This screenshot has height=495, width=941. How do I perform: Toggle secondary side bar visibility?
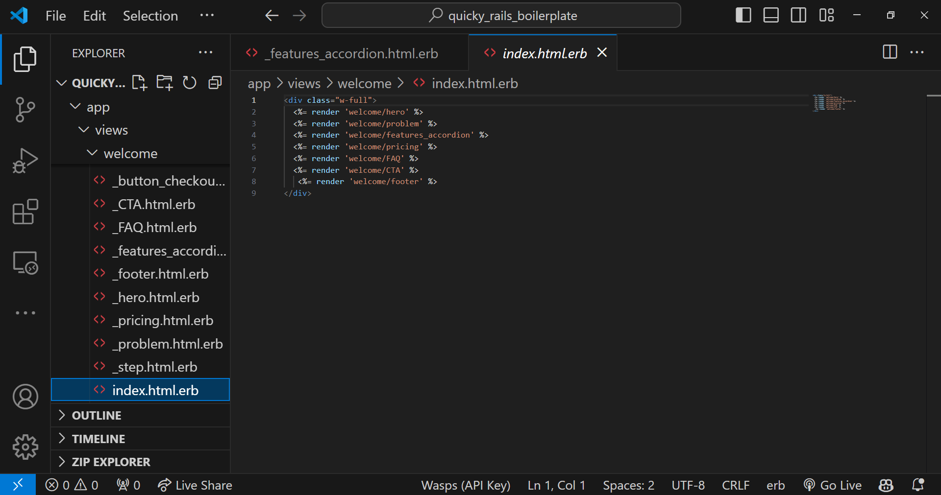[x=798, y=15]
